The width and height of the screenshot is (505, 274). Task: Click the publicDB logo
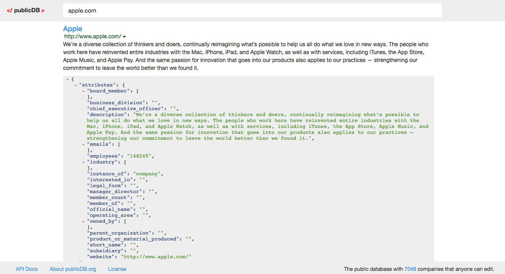[x=26, y=10]
